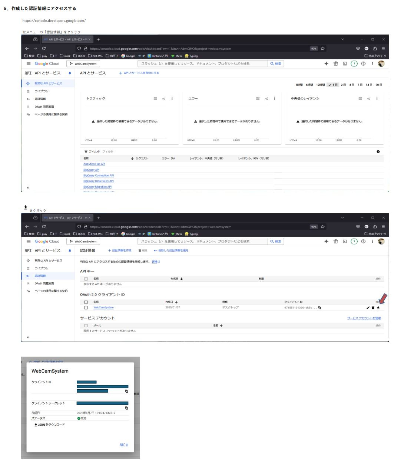Click JSON をダウンロード in the dialog

50,425
